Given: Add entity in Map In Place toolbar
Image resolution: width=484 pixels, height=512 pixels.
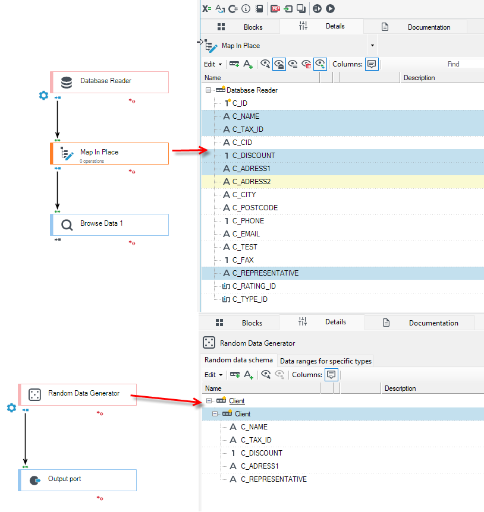Looking at the screenshot, I should (234, 64).
